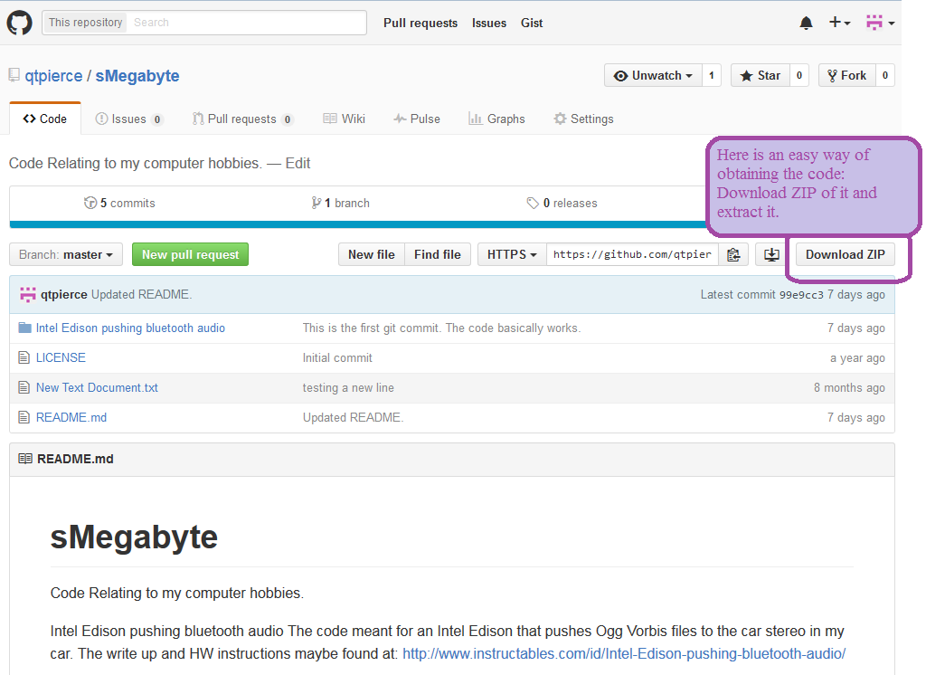Click the stargazers count 0
Screen dimensions: 926x675
coord(799,76)
